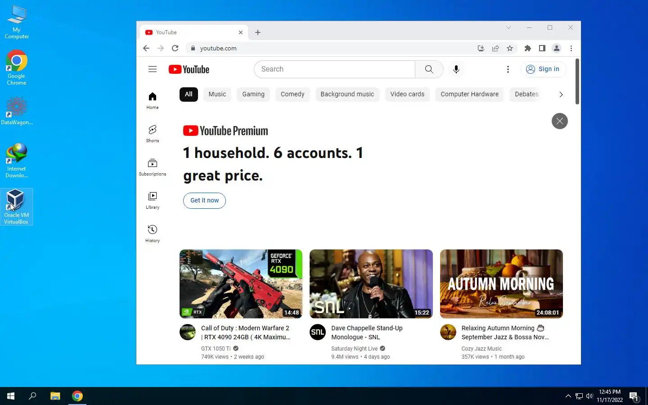
Task: Open a new Chrome tab
Action: [x=258, y=32]
